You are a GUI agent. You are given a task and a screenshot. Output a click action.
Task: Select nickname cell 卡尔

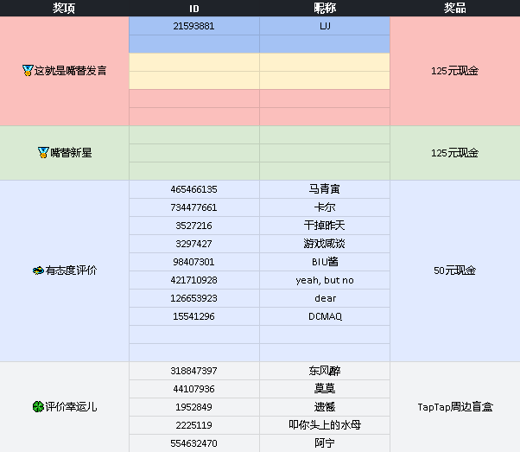[325, 207]
